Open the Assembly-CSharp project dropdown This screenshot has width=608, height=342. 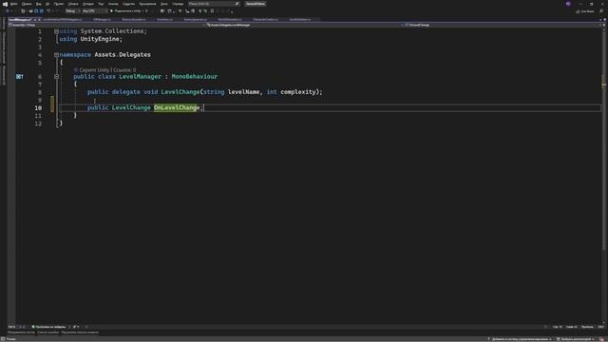coord(105,25)
